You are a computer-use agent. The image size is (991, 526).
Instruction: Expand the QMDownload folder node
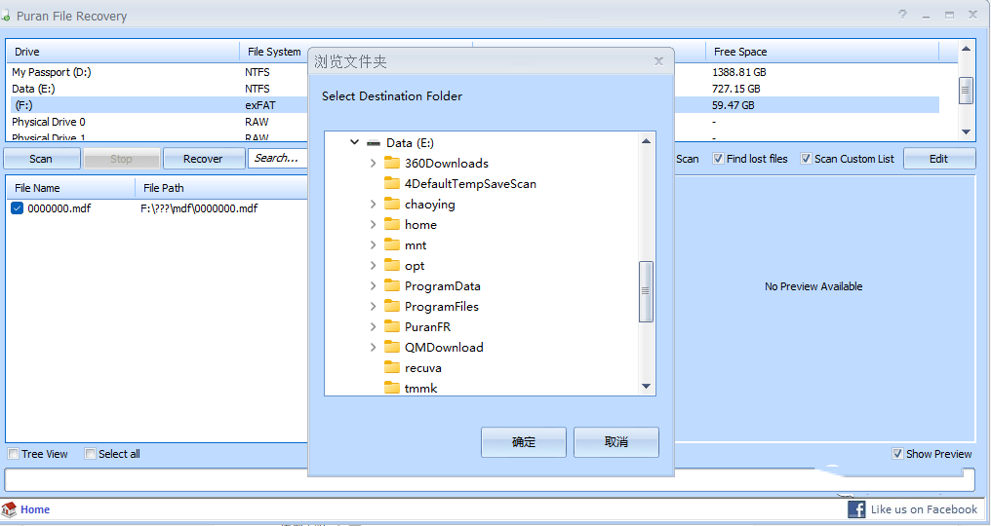(x=373, y=348)
